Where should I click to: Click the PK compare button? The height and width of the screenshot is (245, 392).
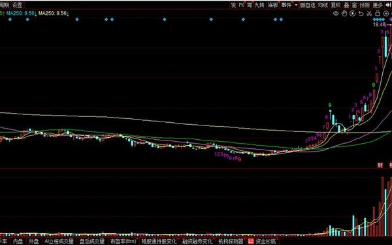[x=241, y=5]
